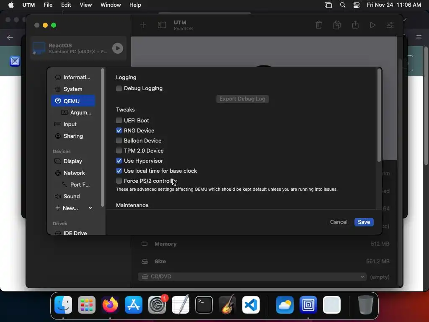Open the View menu
This screenshot has height=322, width=429.
click(85, 5)
